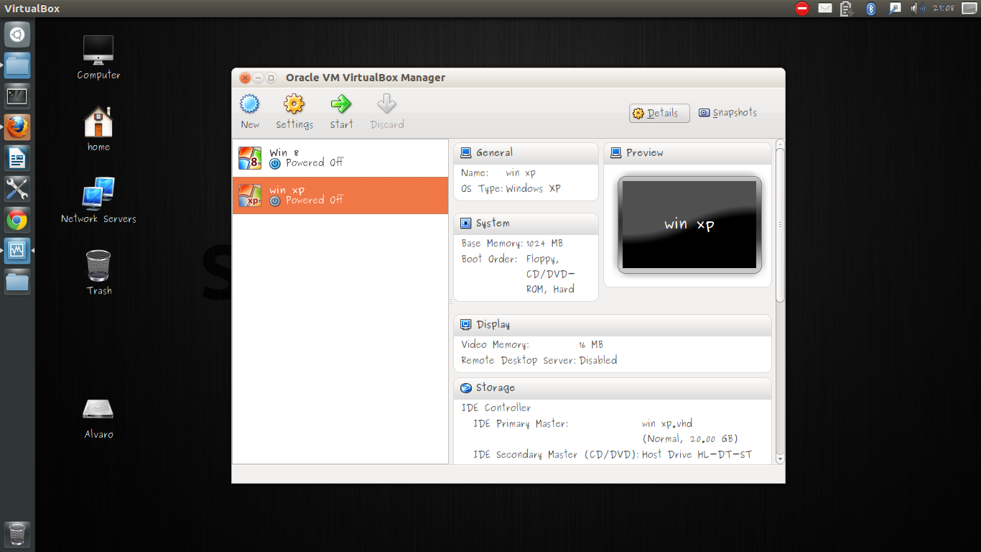The width and height of the screenshot is (981, 552).
Task: Open the Network Servers desktop icon
Action: pyautogui.click(x=98, y=201)
